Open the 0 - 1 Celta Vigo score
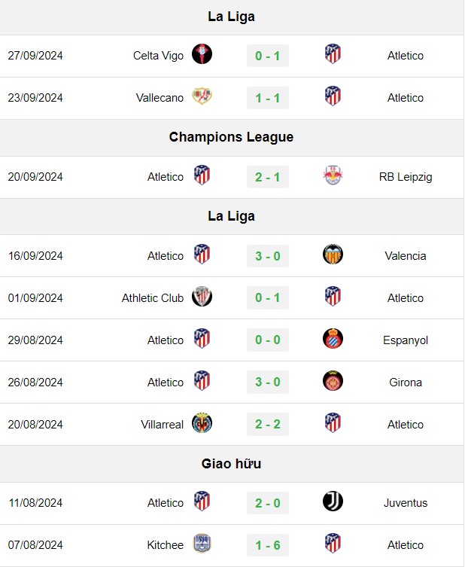 268,56
